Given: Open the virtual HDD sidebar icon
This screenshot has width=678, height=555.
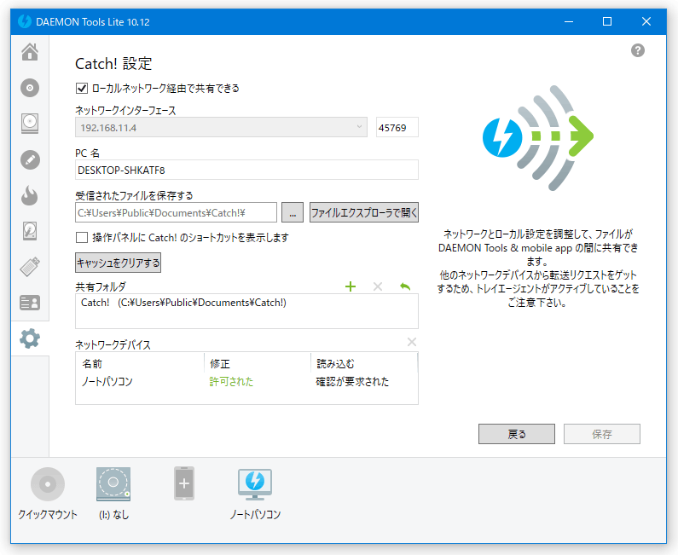Looking at the screenshot, I should 30,231.
